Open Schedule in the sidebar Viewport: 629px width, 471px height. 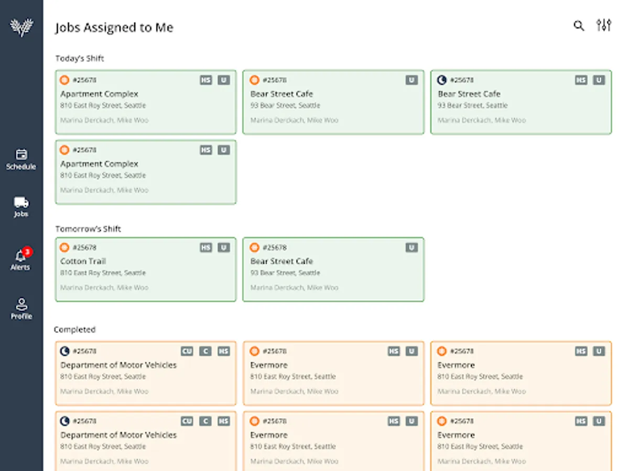[21, 159]
